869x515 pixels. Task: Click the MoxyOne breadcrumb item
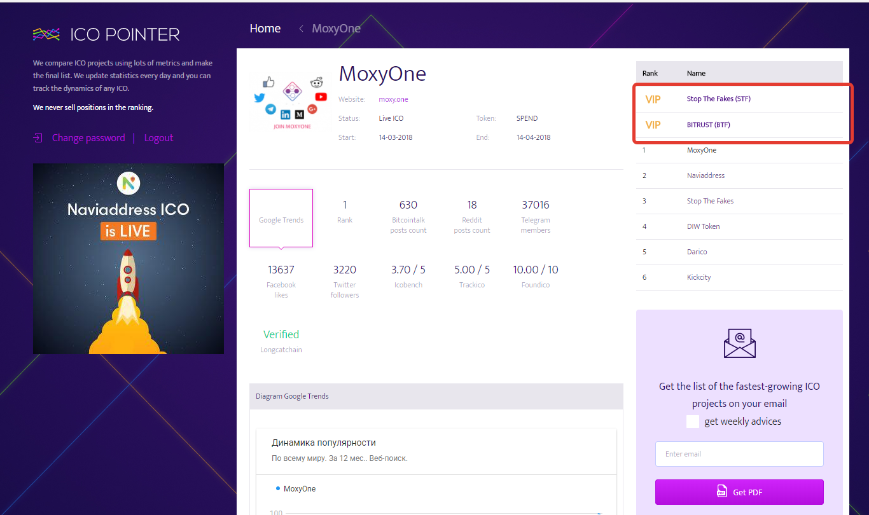coord(336,29)
